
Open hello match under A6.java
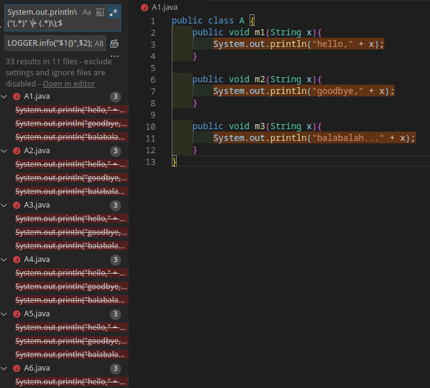[72, 382]
